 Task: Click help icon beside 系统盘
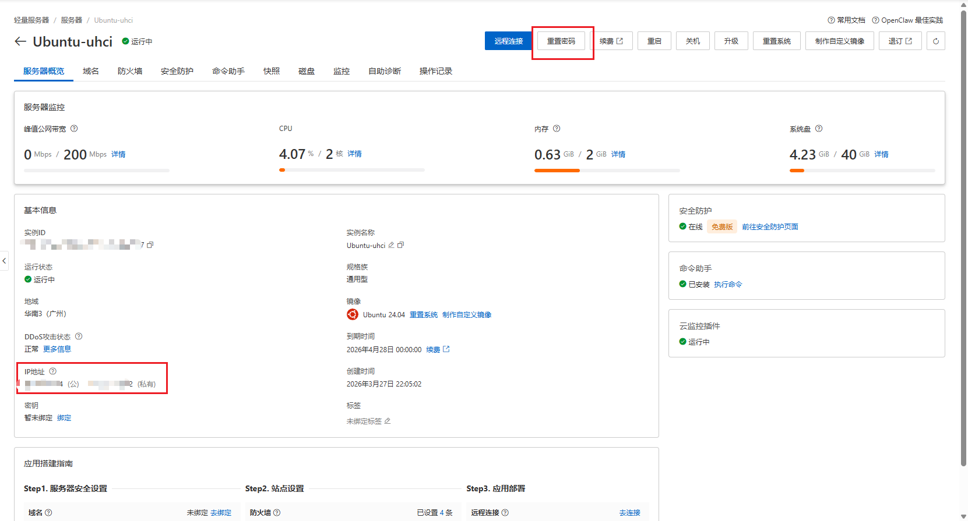tap(819, 129)
